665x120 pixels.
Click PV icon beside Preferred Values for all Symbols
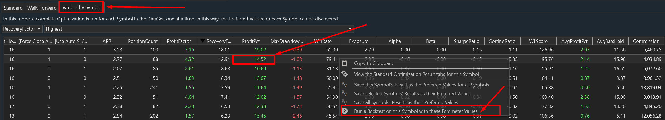pyautogui.click(x=344, y=85)
